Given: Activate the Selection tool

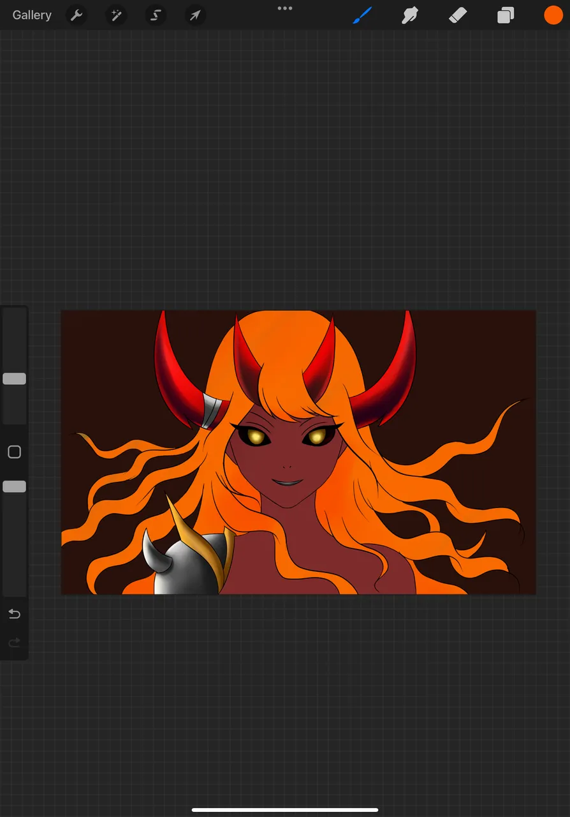Looking at the screenshot, I should tap(156, 15).
